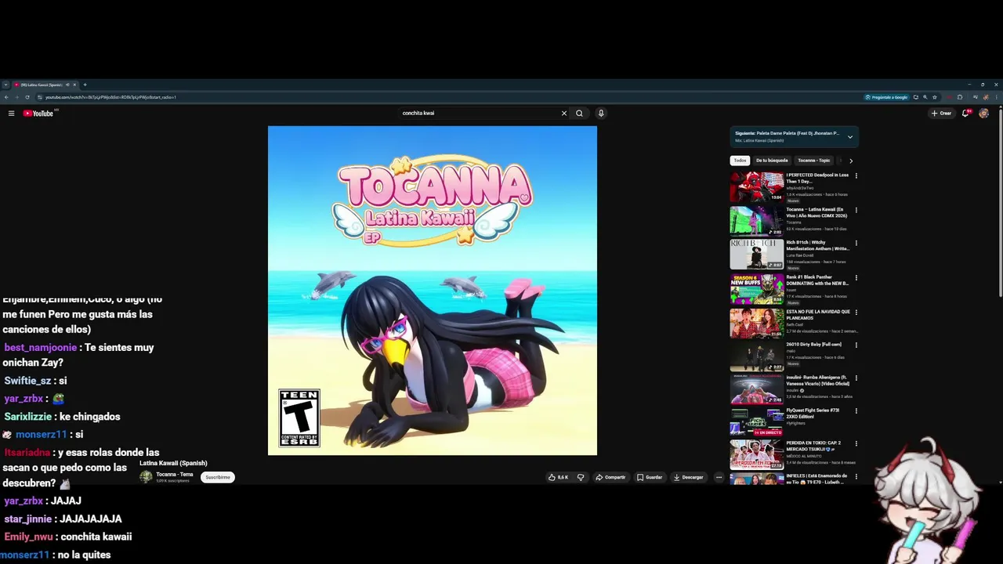Click the browser back arrow
1003x564 pixels.
pyautogui.click(x=6, y=97)
